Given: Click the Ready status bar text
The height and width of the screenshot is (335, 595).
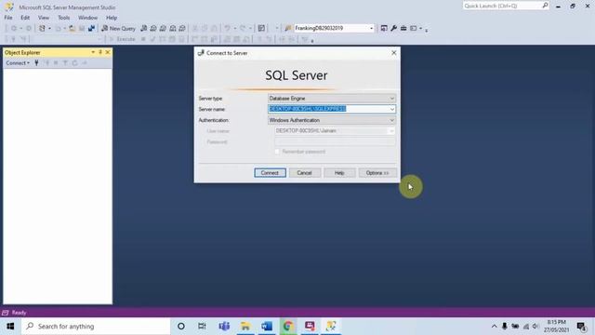Looking at the screenshot, I should pos(19,313).
